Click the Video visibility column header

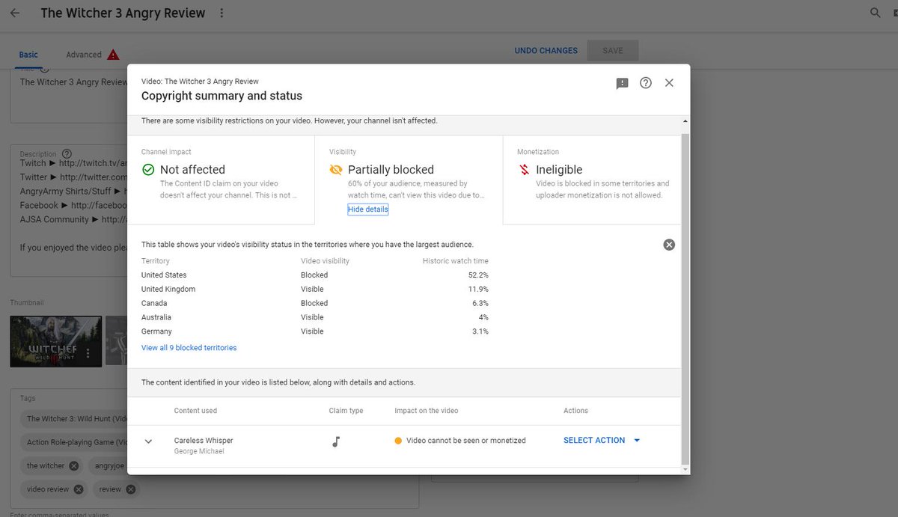pyautogui.click(x=325, y=261)
